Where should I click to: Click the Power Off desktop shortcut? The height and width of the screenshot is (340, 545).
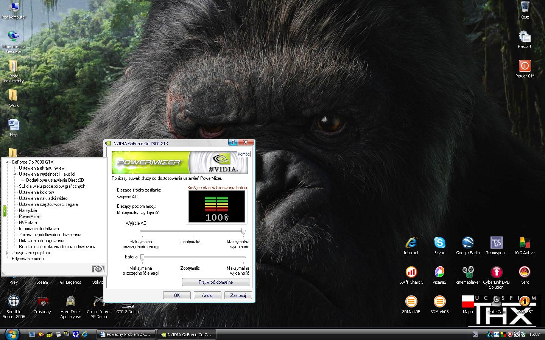pyautogui.click(x=525, y=69)
